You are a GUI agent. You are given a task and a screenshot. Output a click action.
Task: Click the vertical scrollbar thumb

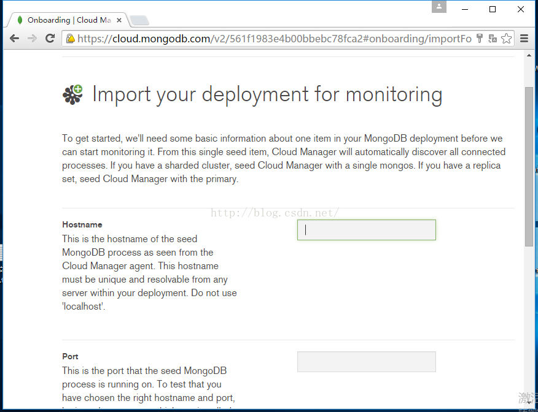pos(529,166)
